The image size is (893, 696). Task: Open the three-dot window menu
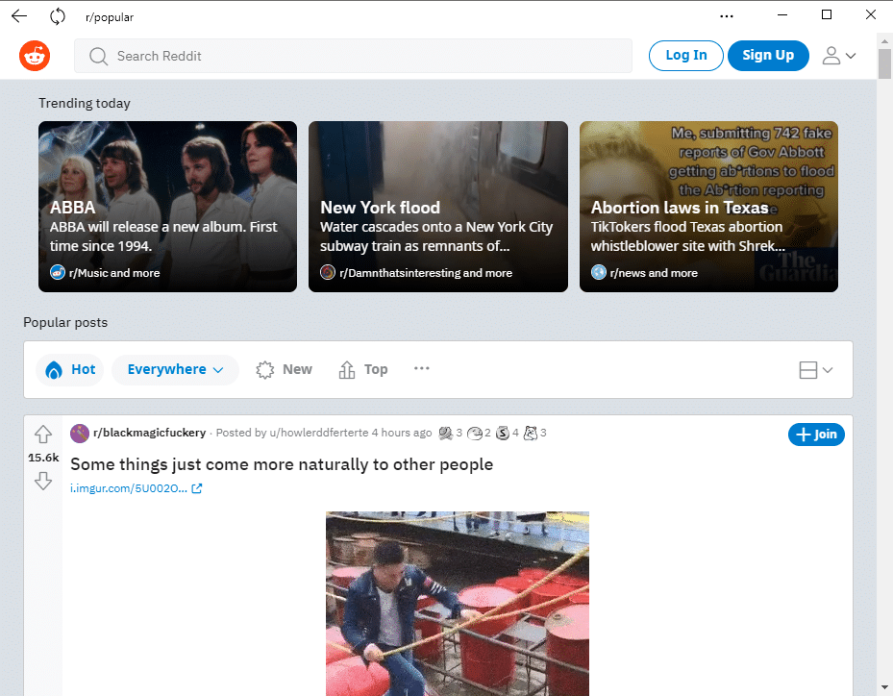click(x=727, y=15)
